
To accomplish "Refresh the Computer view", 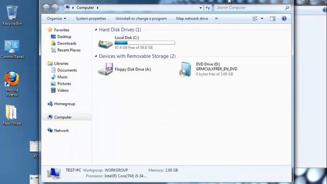I will pyautogui.click(x=208, y=8).
